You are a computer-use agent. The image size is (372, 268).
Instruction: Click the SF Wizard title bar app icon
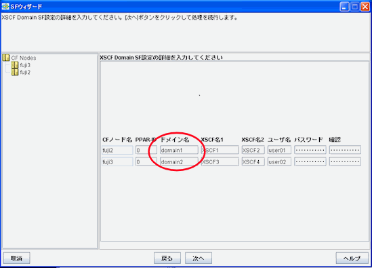(x=5, y=6)
